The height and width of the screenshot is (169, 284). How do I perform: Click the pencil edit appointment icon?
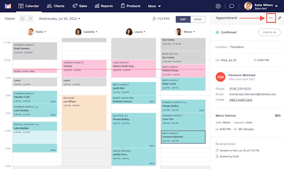[x=280, y=18]
